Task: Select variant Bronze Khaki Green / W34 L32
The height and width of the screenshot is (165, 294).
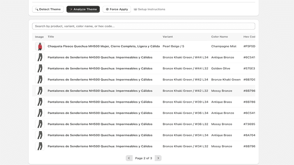Action: coord(185,146)
